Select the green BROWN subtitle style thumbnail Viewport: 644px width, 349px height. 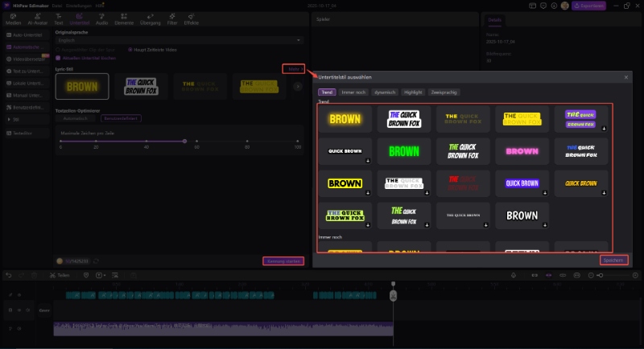(x=404, y=151)
